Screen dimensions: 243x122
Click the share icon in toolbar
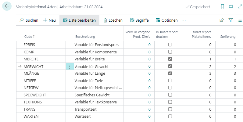click(x=222, y=20)
